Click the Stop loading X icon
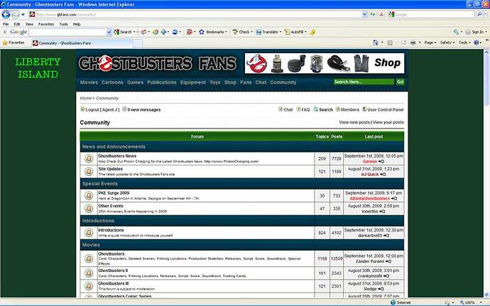The width and height of the screenshot is (490, 306). pyautogui.click(x=381, y=14)
